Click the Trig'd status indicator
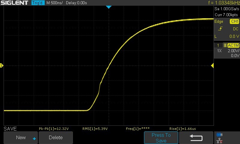This screenshot has width=240, height=144. (38, 3)
